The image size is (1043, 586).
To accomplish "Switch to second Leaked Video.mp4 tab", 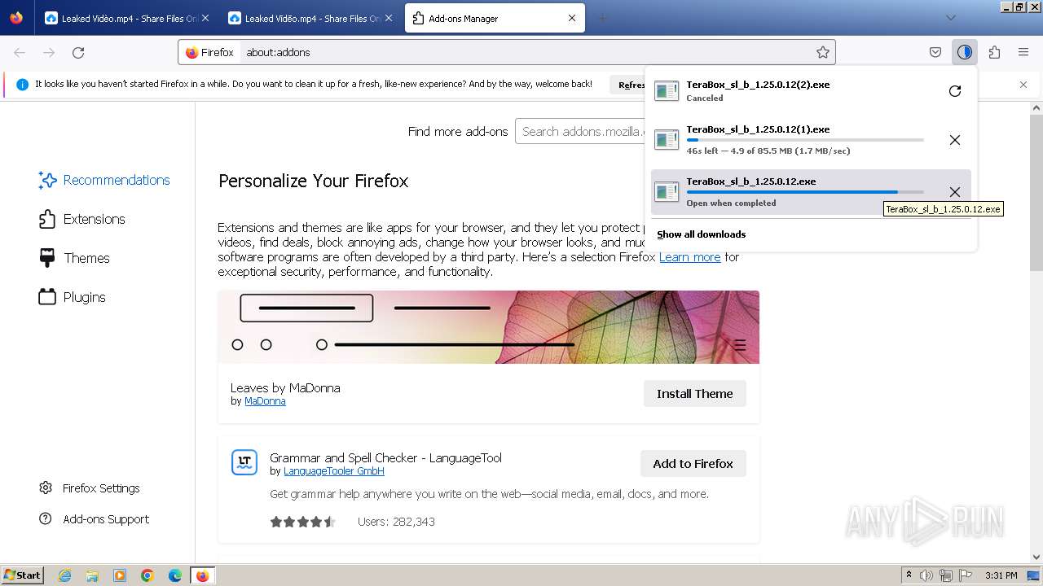I will 311,18.
